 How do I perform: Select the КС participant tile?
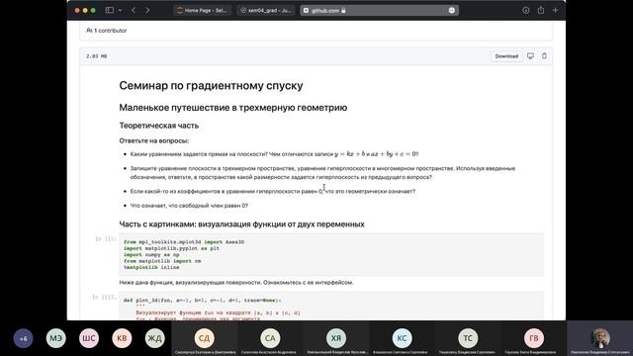[x=402, y=338]
